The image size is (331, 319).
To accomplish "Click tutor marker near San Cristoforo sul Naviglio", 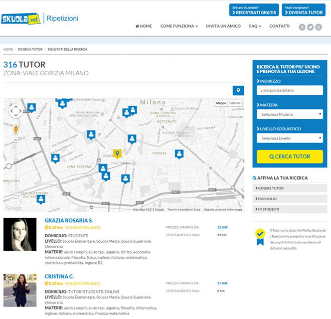I will point(41,199).
